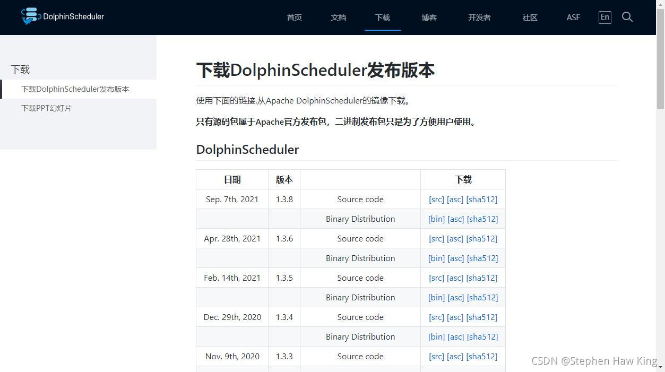Download [src] for version 1.3.6

pos(437,239)
